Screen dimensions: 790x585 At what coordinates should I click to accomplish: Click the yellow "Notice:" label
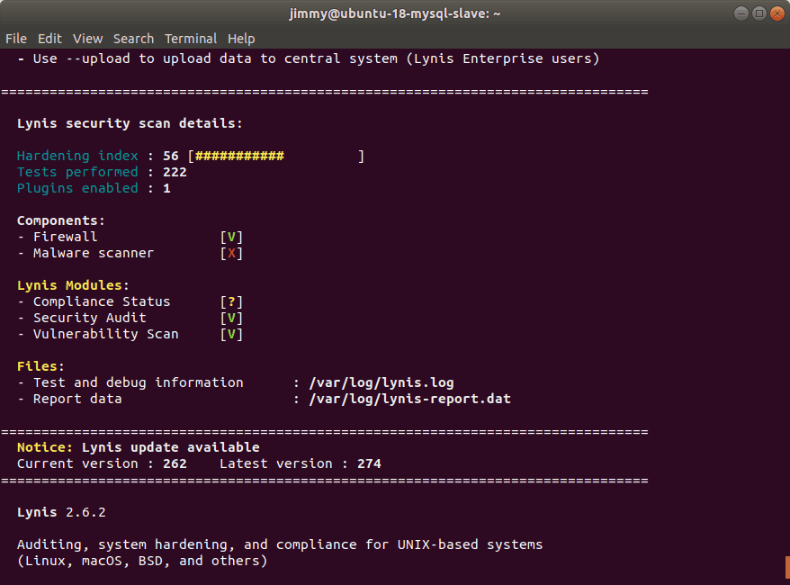(45, 447)
